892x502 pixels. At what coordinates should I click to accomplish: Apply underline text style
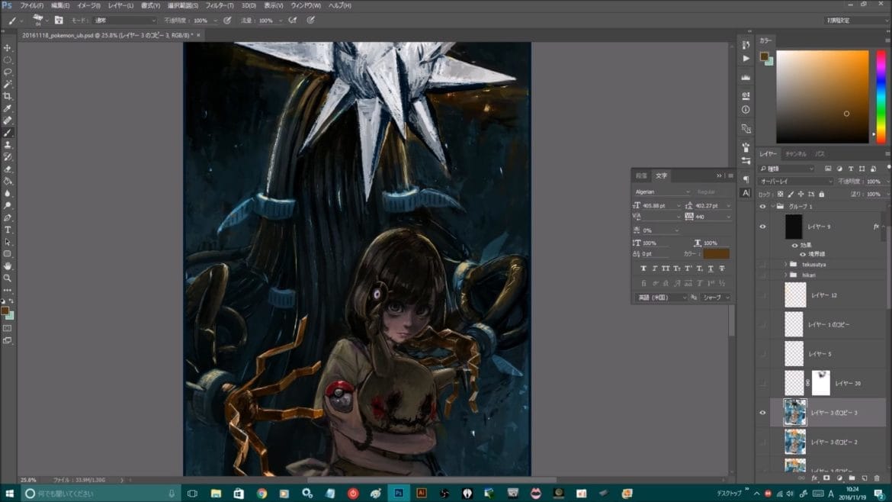click(711, 269)
